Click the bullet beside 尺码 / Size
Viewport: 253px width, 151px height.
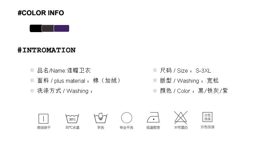click(155, 70)
